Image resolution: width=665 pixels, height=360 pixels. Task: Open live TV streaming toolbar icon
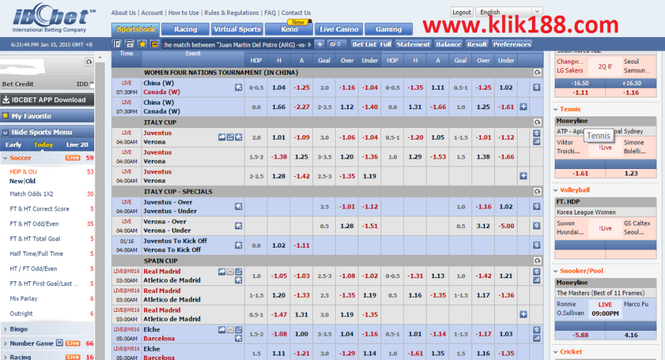[x=155, y=44]
